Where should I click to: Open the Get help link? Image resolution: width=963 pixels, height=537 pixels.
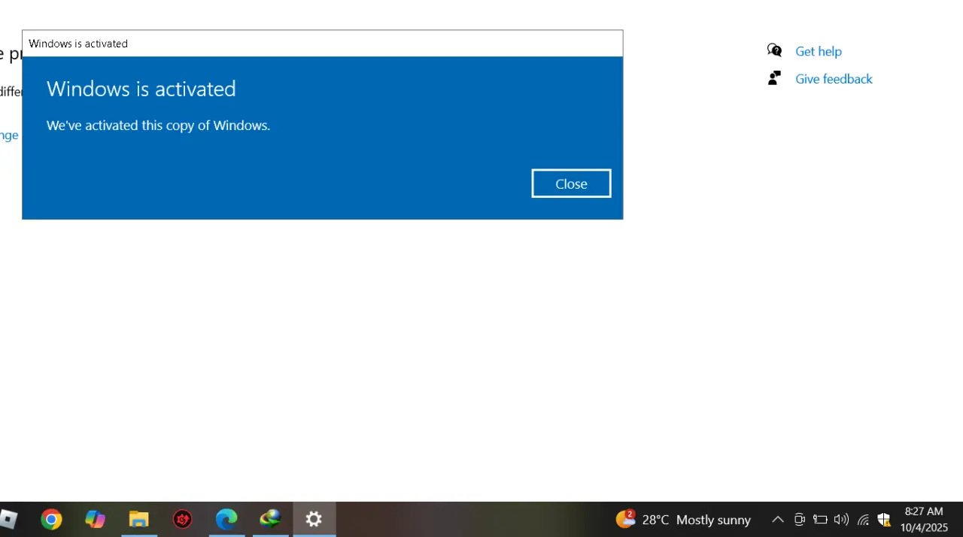click(818, 51)
